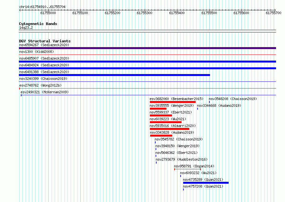Click the 61755300 ruler coordinate
285x202 pixels.
tap(144, 13)
